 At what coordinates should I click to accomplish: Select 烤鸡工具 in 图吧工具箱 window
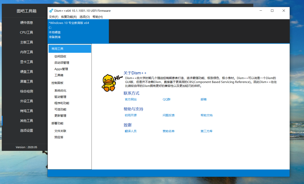click(x=26, y=111)
